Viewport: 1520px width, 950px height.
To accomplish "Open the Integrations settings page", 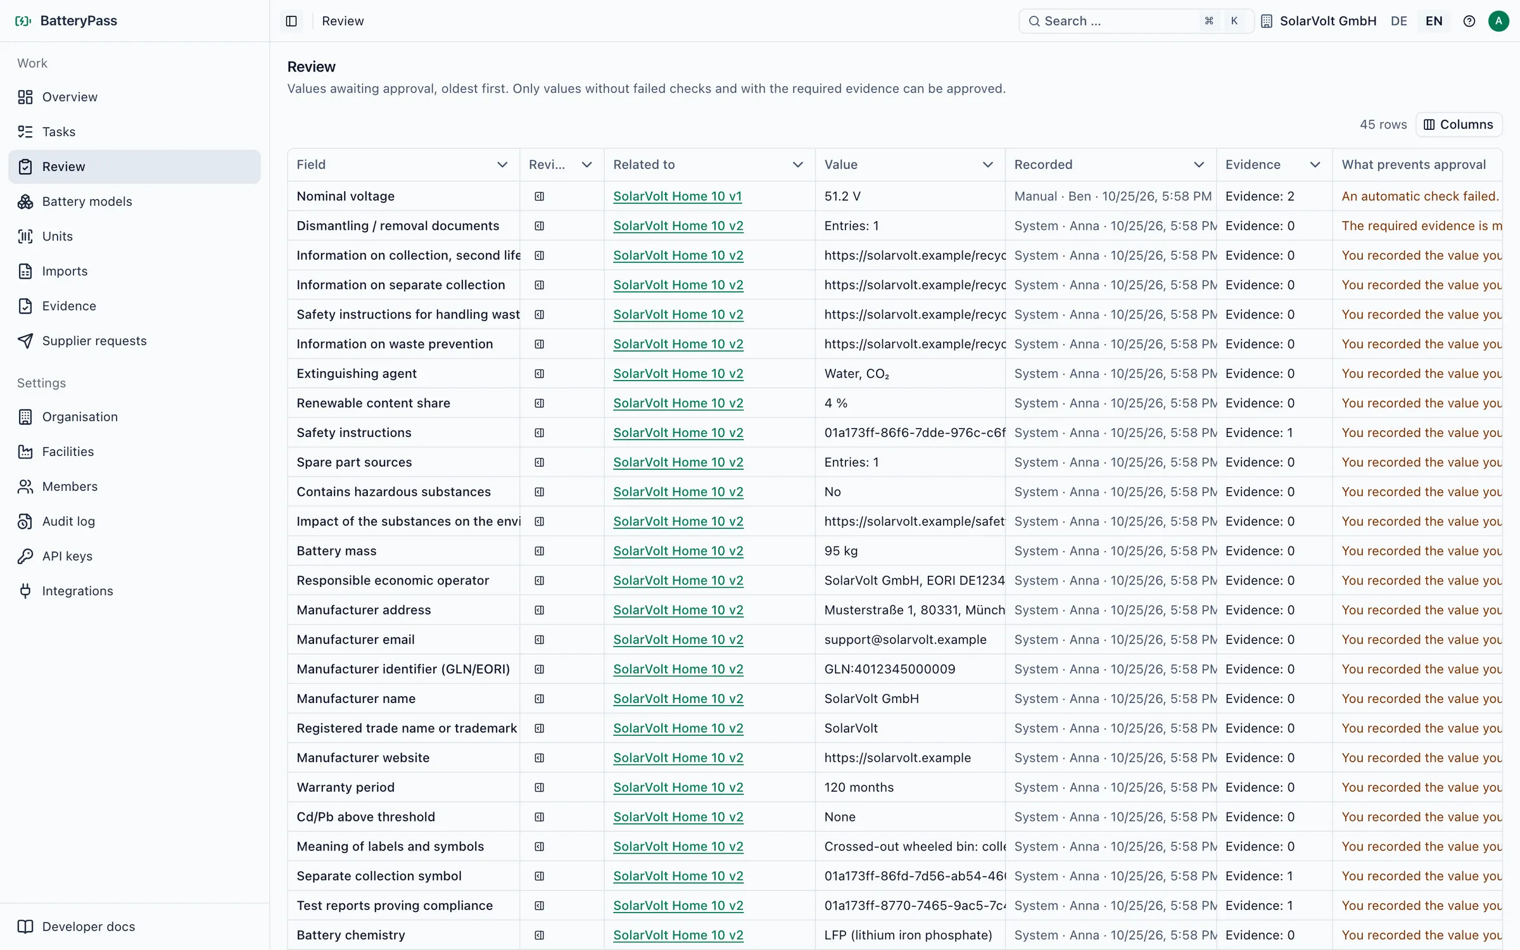I will (134, 591).
